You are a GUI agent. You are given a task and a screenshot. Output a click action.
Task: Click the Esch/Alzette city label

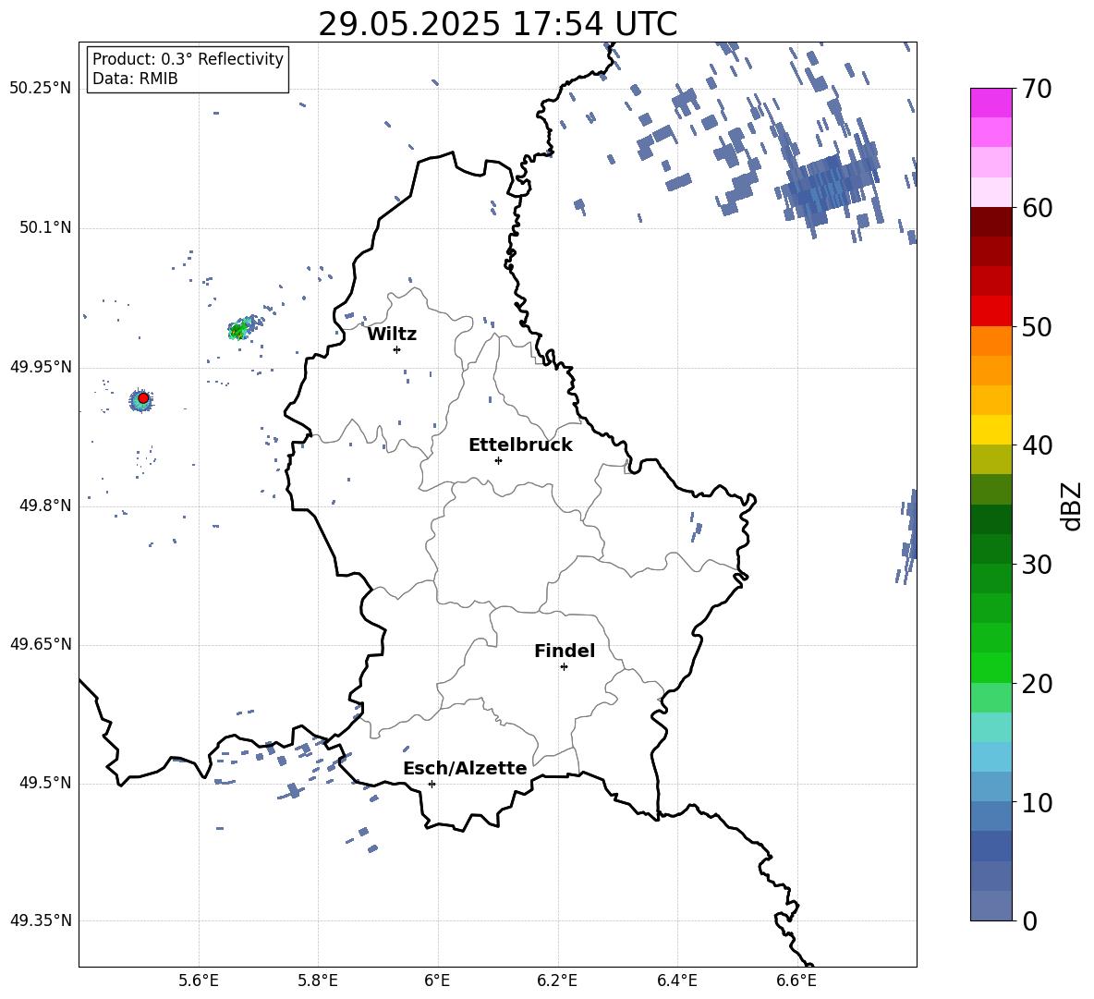(x=465, y=768)
